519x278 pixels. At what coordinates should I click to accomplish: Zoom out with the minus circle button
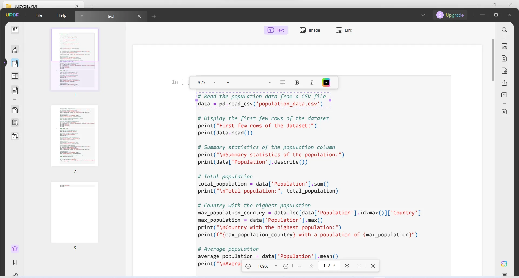248,266
